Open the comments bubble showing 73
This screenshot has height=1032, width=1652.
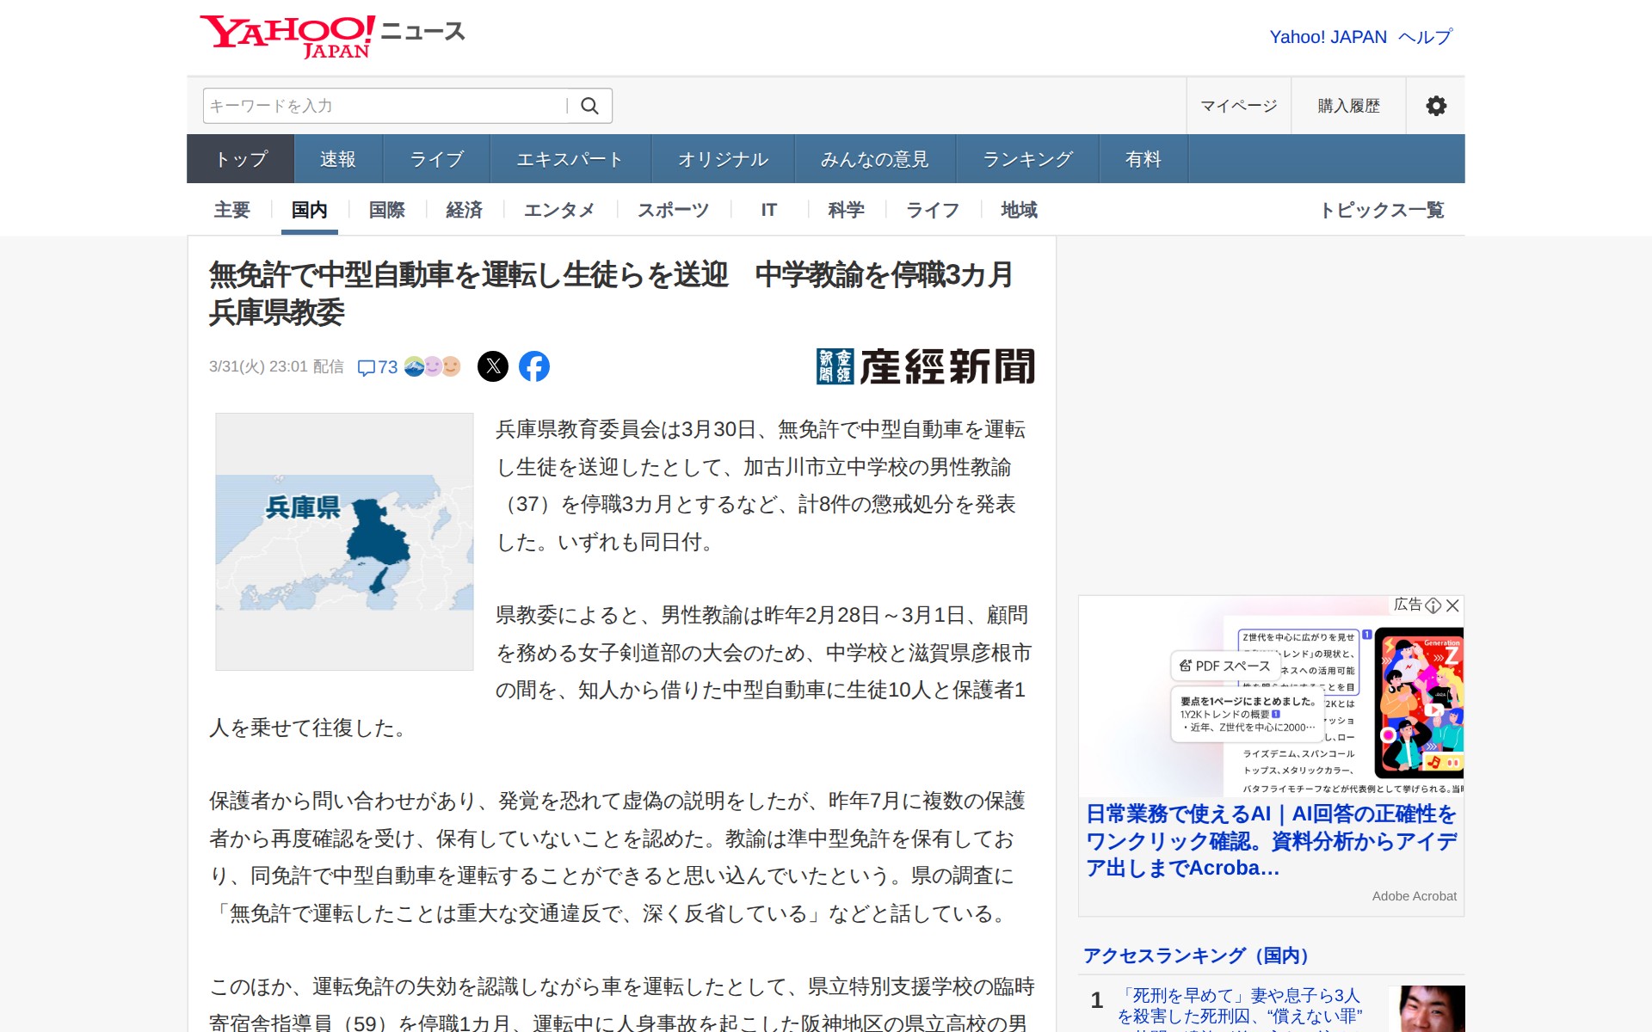pos(377,367)
